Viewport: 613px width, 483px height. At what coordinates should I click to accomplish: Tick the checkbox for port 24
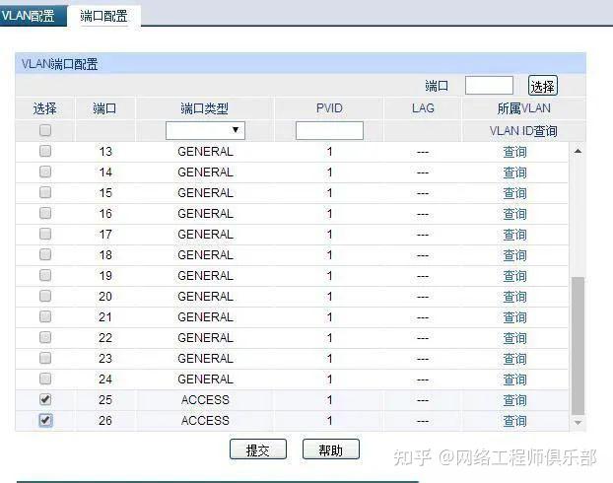pos(45,379)
